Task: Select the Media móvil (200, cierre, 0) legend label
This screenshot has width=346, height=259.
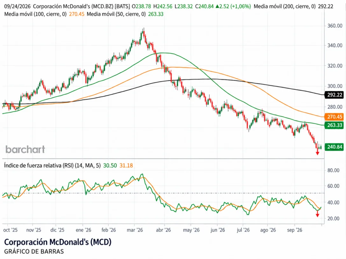Action: [285, 6]
